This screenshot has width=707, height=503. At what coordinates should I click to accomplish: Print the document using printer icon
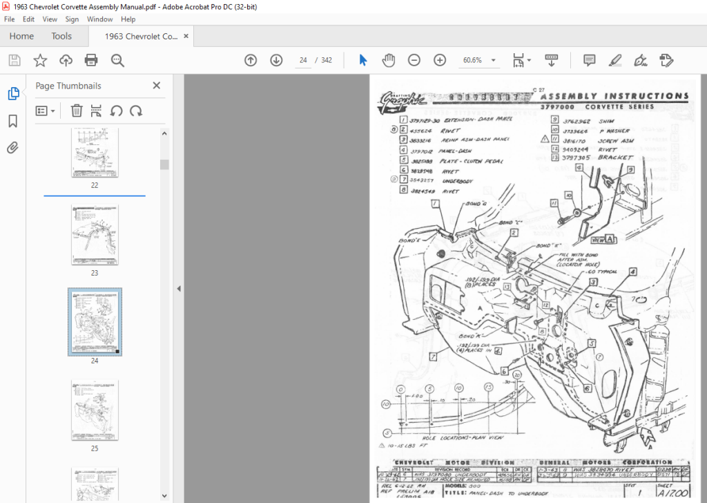pos(91,60)
